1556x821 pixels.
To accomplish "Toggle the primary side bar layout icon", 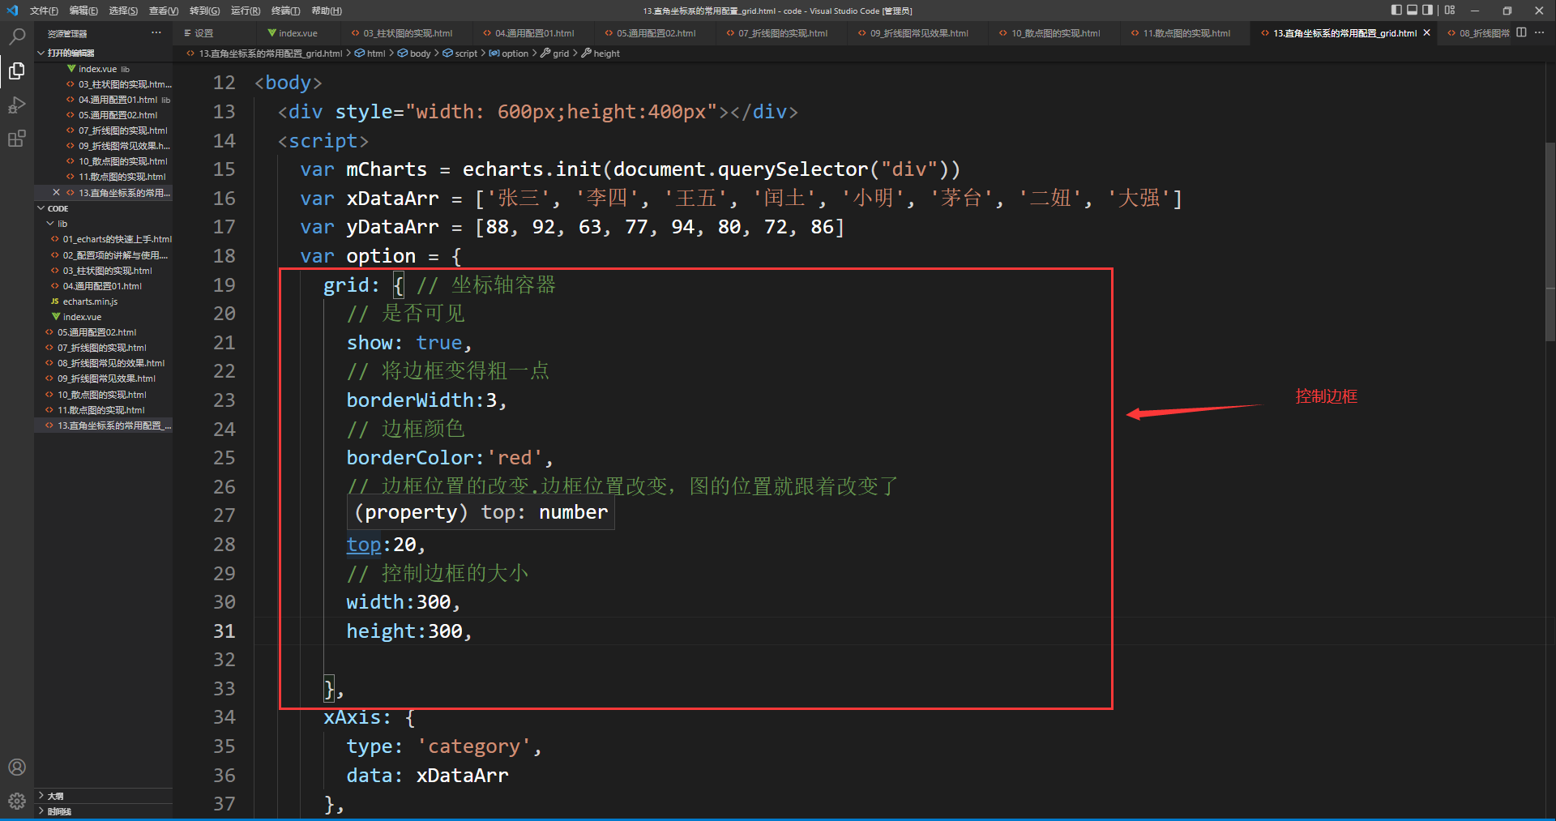I will 1396,11.
